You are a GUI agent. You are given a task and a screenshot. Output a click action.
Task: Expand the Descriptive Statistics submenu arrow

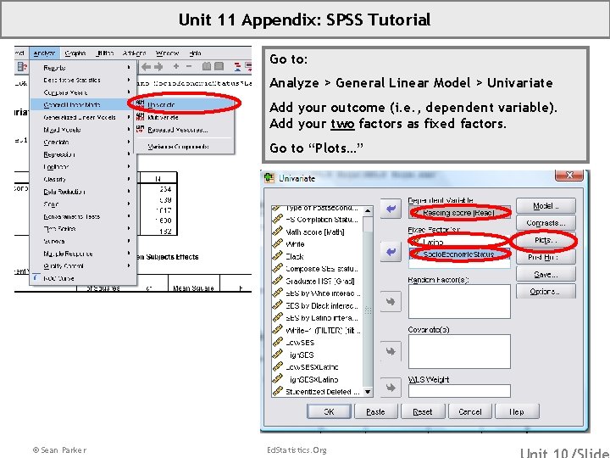coord(129,80)
